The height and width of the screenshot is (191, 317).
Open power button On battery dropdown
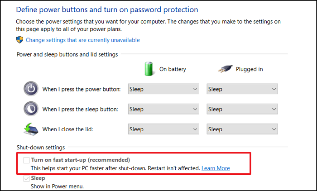163,89
